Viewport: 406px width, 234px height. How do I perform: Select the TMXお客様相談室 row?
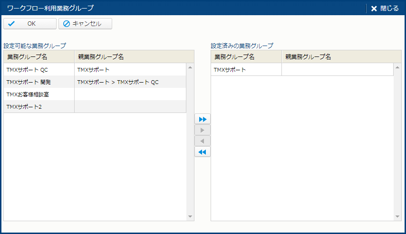(x=39, y=94)
